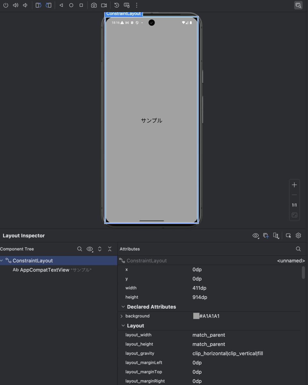Open the view options eye menu
This screenshot has height=385, width=308.
[255, 235]
